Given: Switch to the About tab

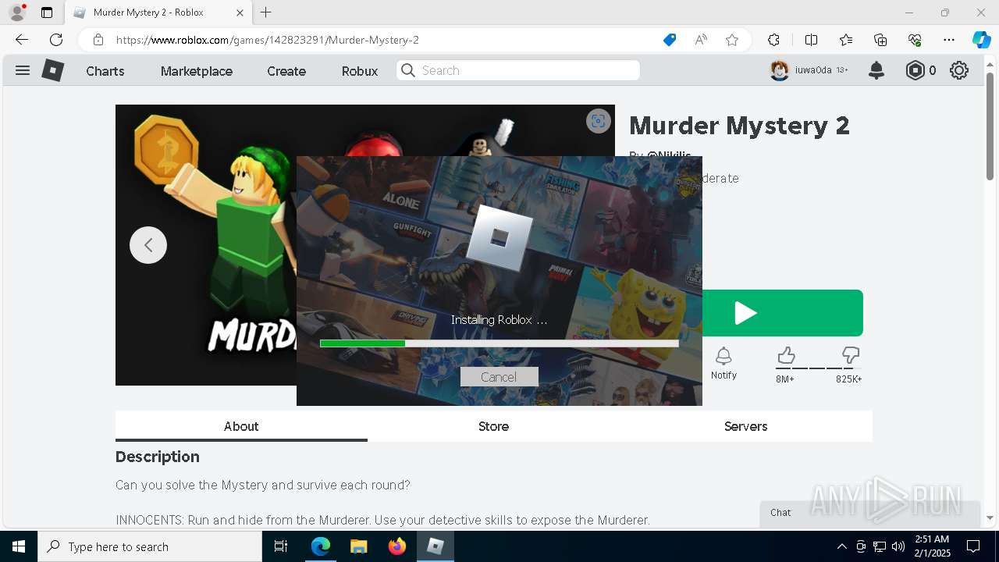Looking at the screenshot, I should (x=241, y=426).
